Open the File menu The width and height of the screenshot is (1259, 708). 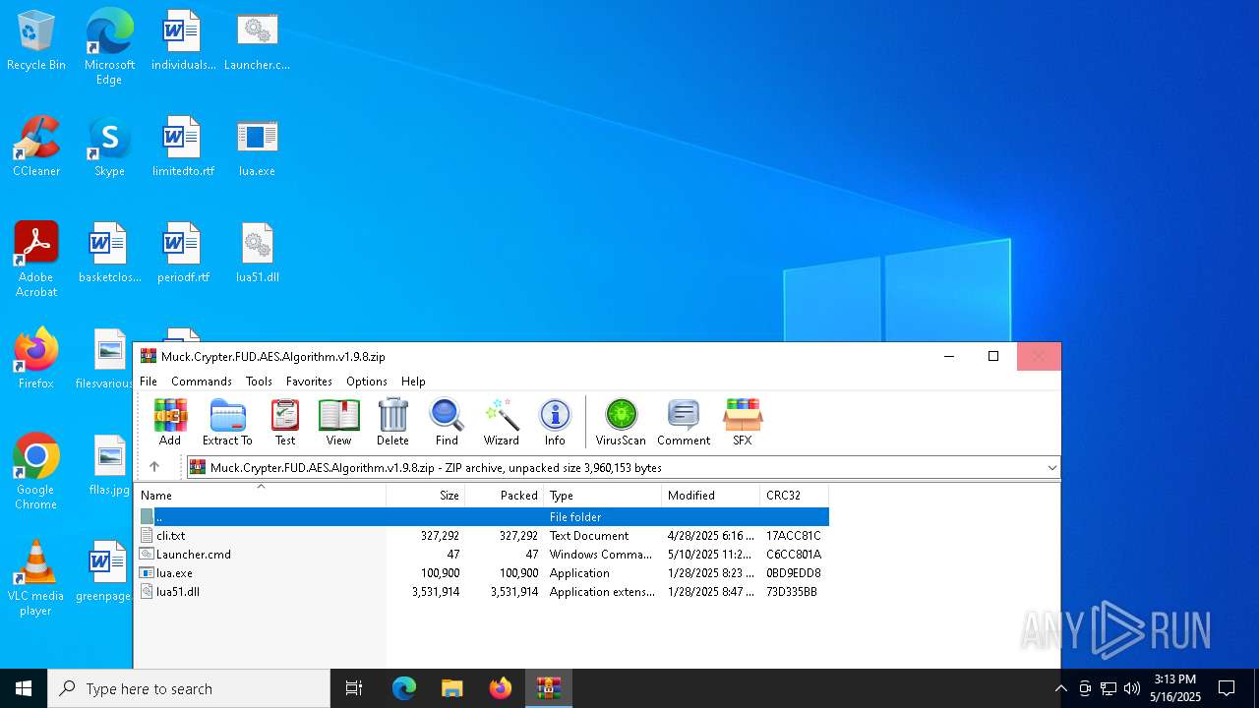coord(149,382)
